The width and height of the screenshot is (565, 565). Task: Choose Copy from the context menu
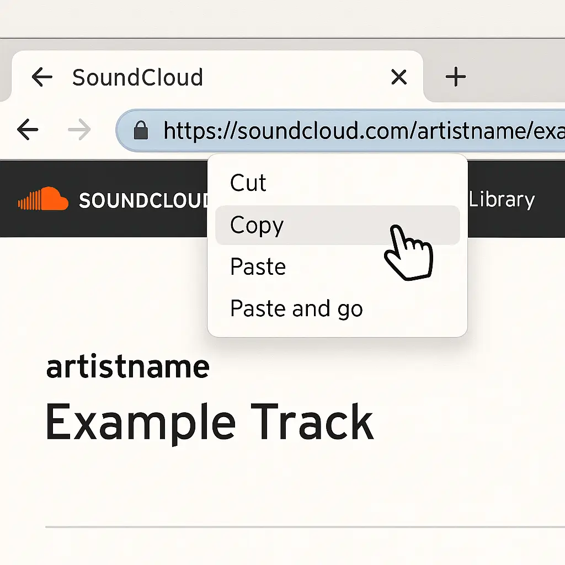click(337, 225)
